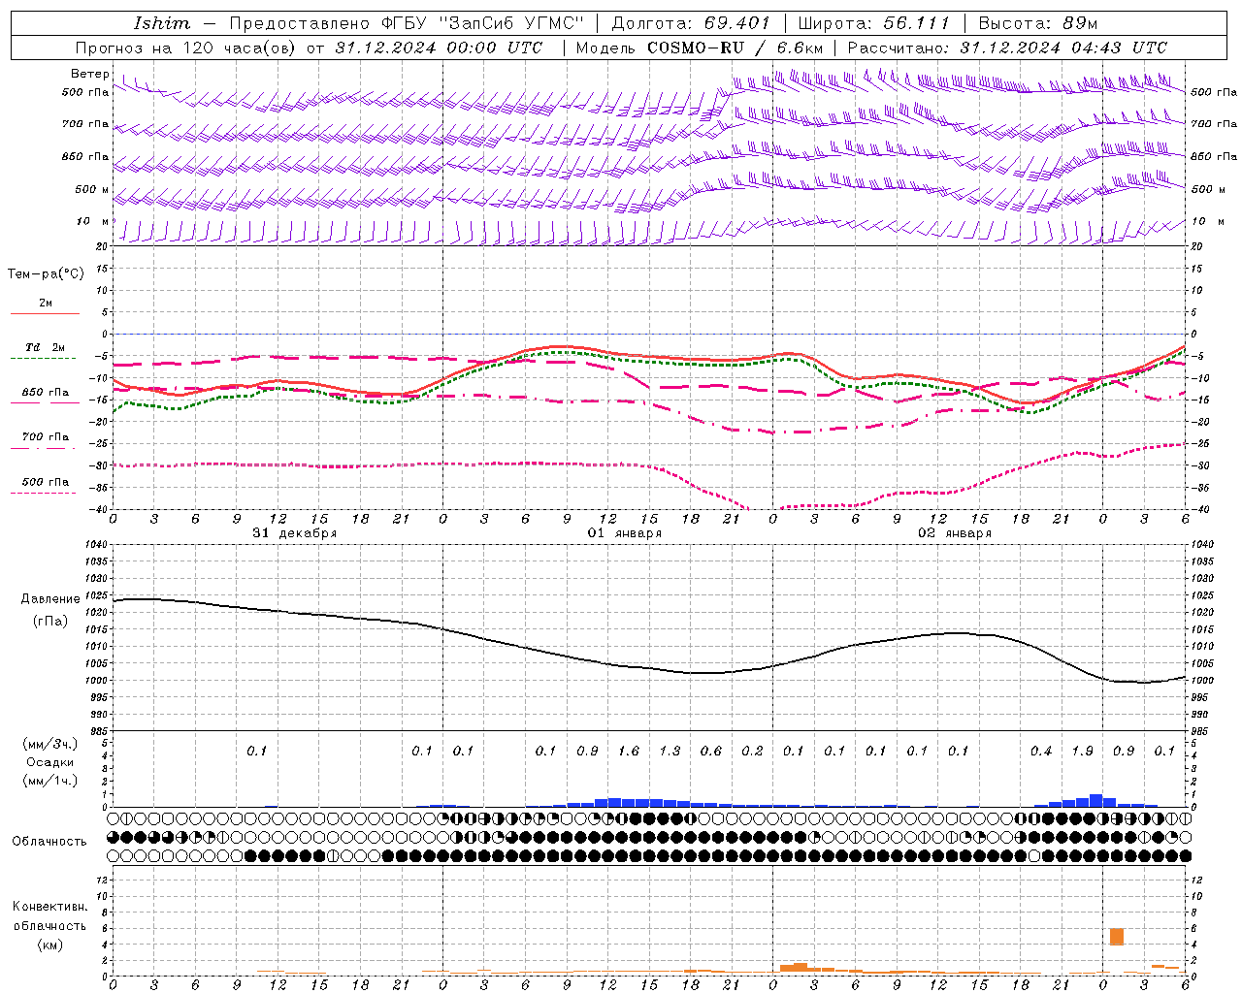Viewport: 1242px width, 993px height.
Task: Click the "(мм/1ч.)" hourly precipitation unit label
Action: (50, 781)
